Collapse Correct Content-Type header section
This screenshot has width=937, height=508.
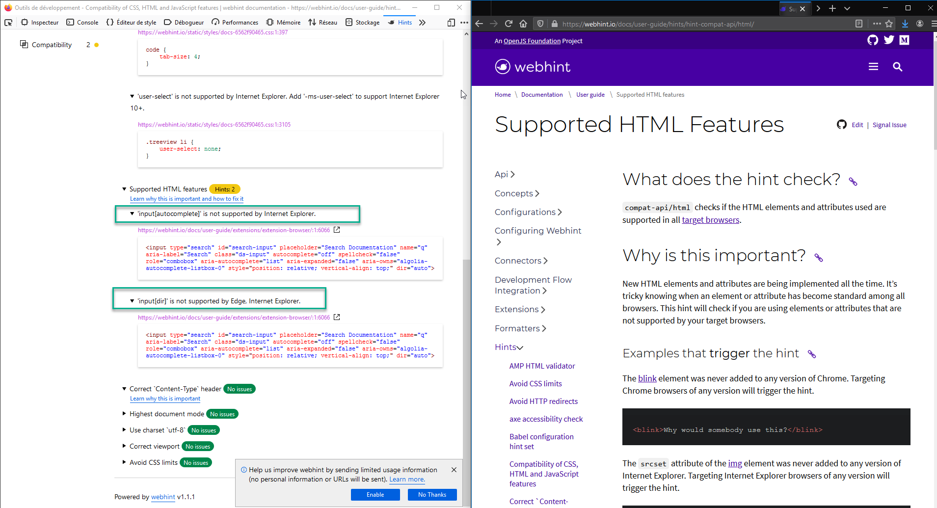[124, 389]
